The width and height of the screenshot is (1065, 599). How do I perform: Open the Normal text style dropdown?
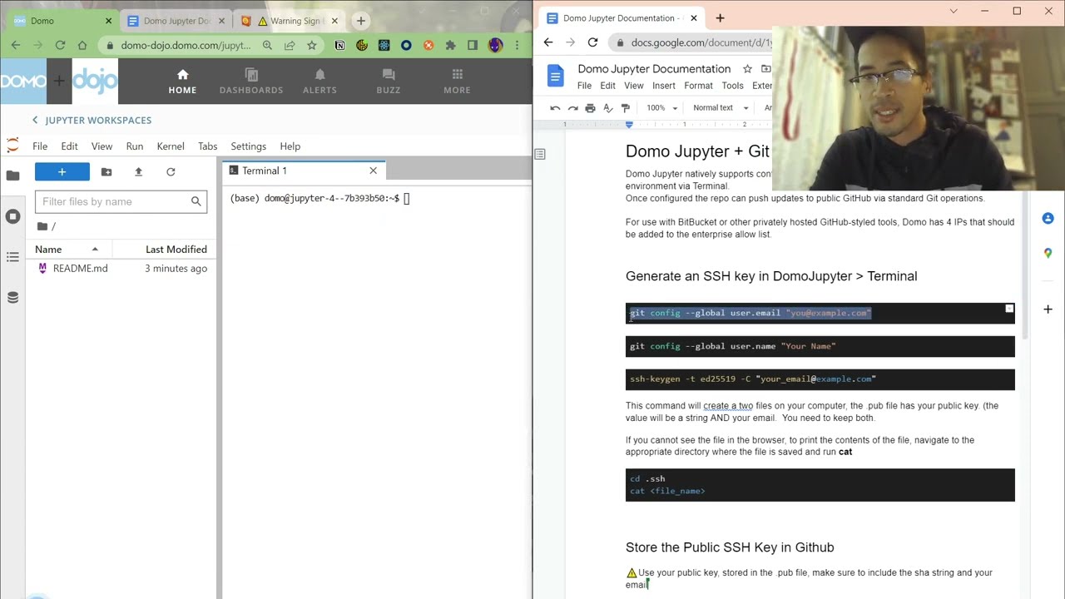(721, 108)
